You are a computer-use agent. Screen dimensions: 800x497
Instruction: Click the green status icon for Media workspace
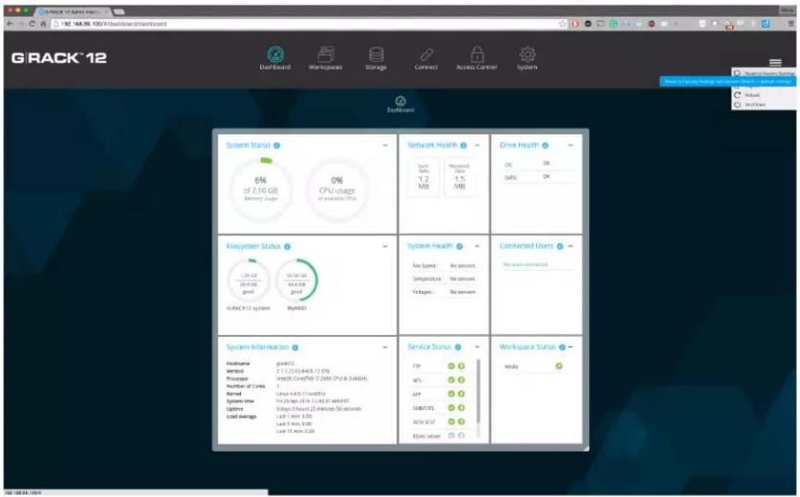[x=559, y=366]
